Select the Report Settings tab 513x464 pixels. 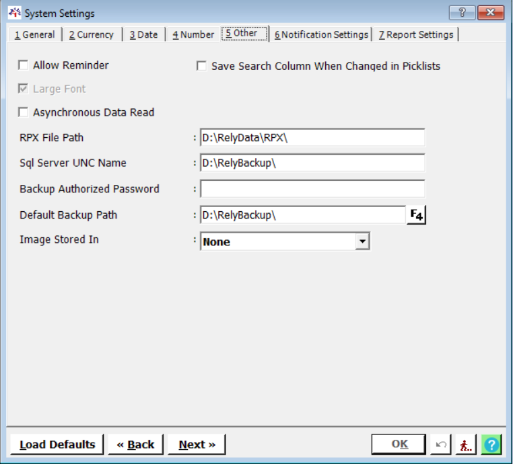point(415,34)
